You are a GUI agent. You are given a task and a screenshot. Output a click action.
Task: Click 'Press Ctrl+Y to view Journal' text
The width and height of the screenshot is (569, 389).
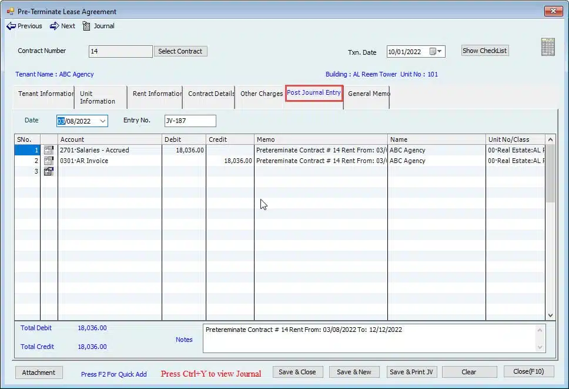tap(211, 374)
